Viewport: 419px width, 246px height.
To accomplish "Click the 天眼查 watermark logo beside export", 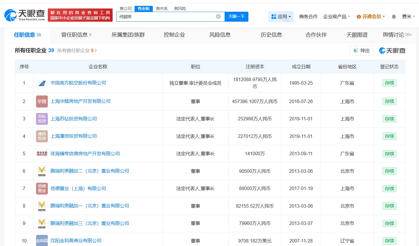I will (392, 50).
